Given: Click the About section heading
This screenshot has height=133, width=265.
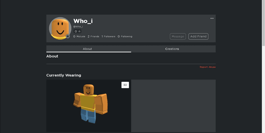Looking at the screenshot, I should (x=52, y=56).
